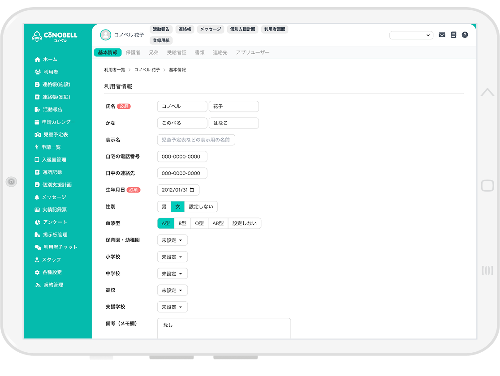Click the user avatar icon beside コノベル 花子
Screen dimensions: 500x376
105,35
